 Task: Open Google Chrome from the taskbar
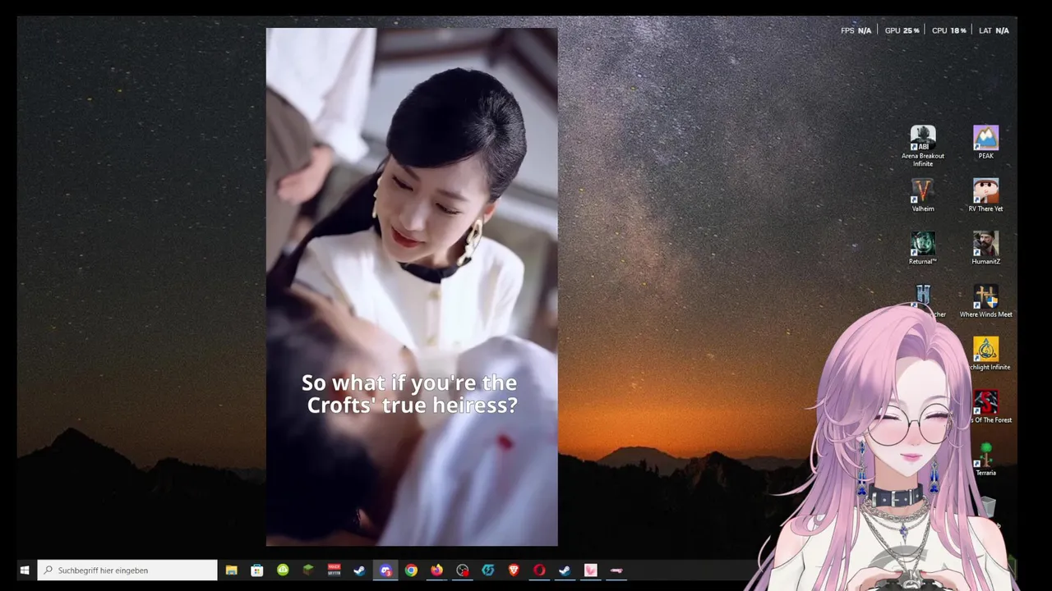coord(411,570)
